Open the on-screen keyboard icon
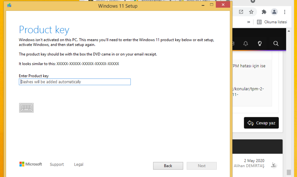Image resolution: width=297 pixels, height=177 pixels. (x=26, y=108)
